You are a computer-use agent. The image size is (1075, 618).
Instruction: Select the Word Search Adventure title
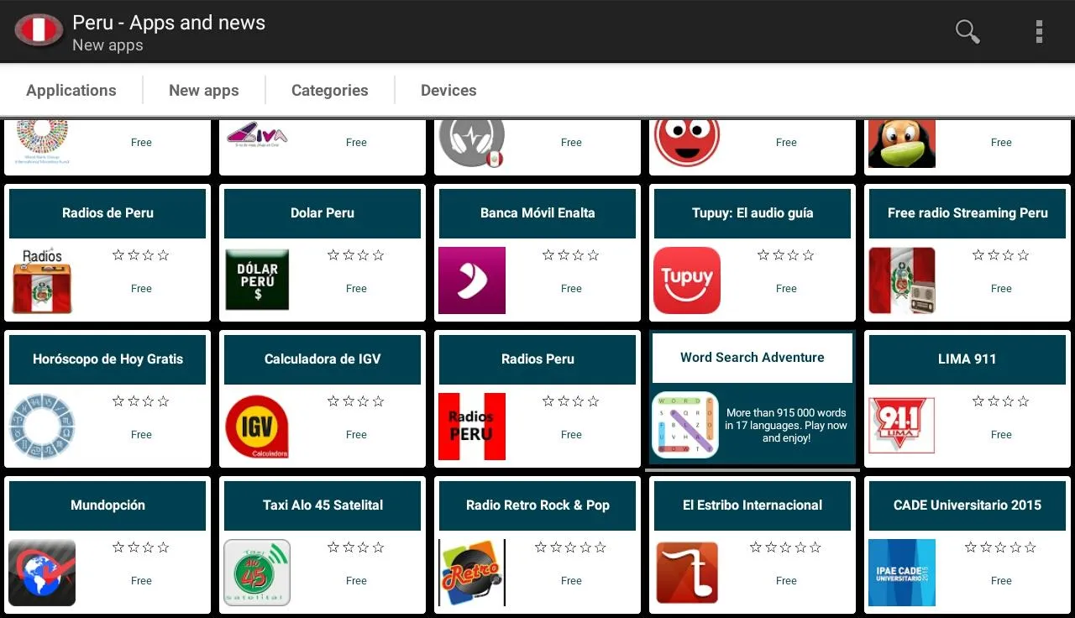pos(752,358)
